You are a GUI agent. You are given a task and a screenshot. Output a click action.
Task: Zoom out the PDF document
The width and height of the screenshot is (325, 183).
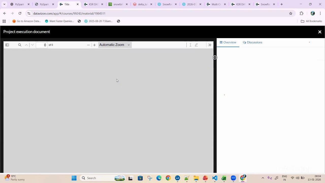click(88, 45)
